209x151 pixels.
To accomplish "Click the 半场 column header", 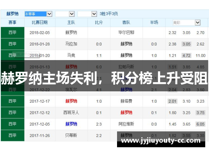I will [154, 23].
